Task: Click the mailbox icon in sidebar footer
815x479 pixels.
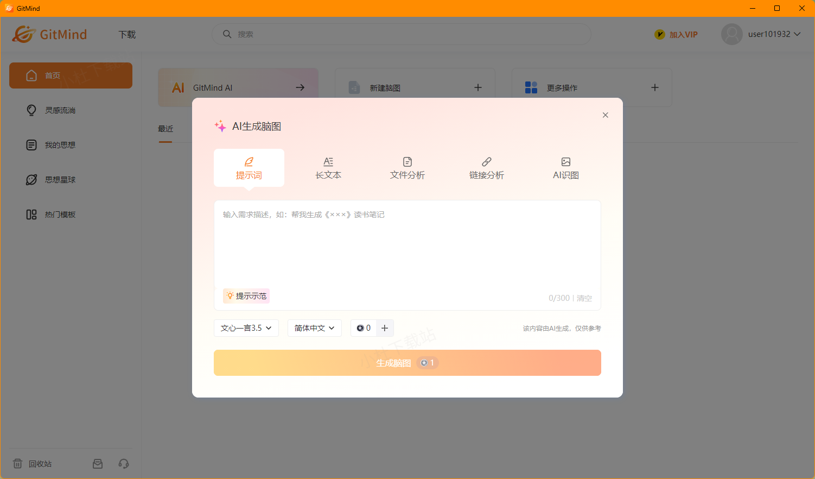Action: point(98,464)
